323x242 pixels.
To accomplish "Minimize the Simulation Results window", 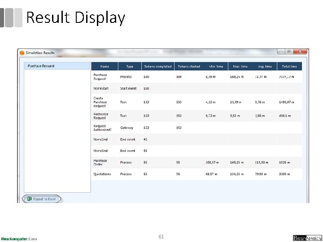I will pos(281,52).
